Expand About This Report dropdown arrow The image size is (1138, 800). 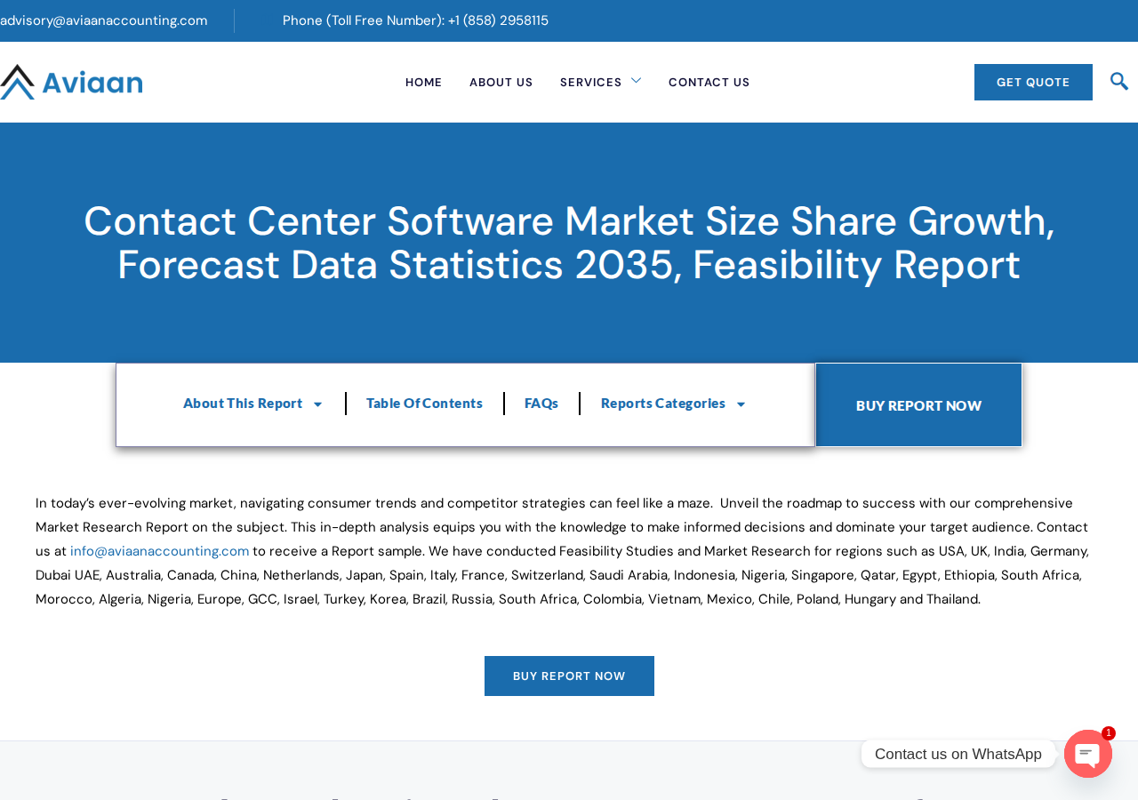[x=317, y=404]
